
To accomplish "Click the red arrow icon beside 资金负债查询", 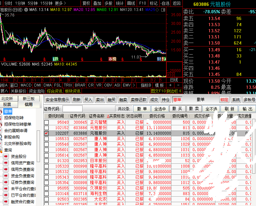I will pos(6,176).
